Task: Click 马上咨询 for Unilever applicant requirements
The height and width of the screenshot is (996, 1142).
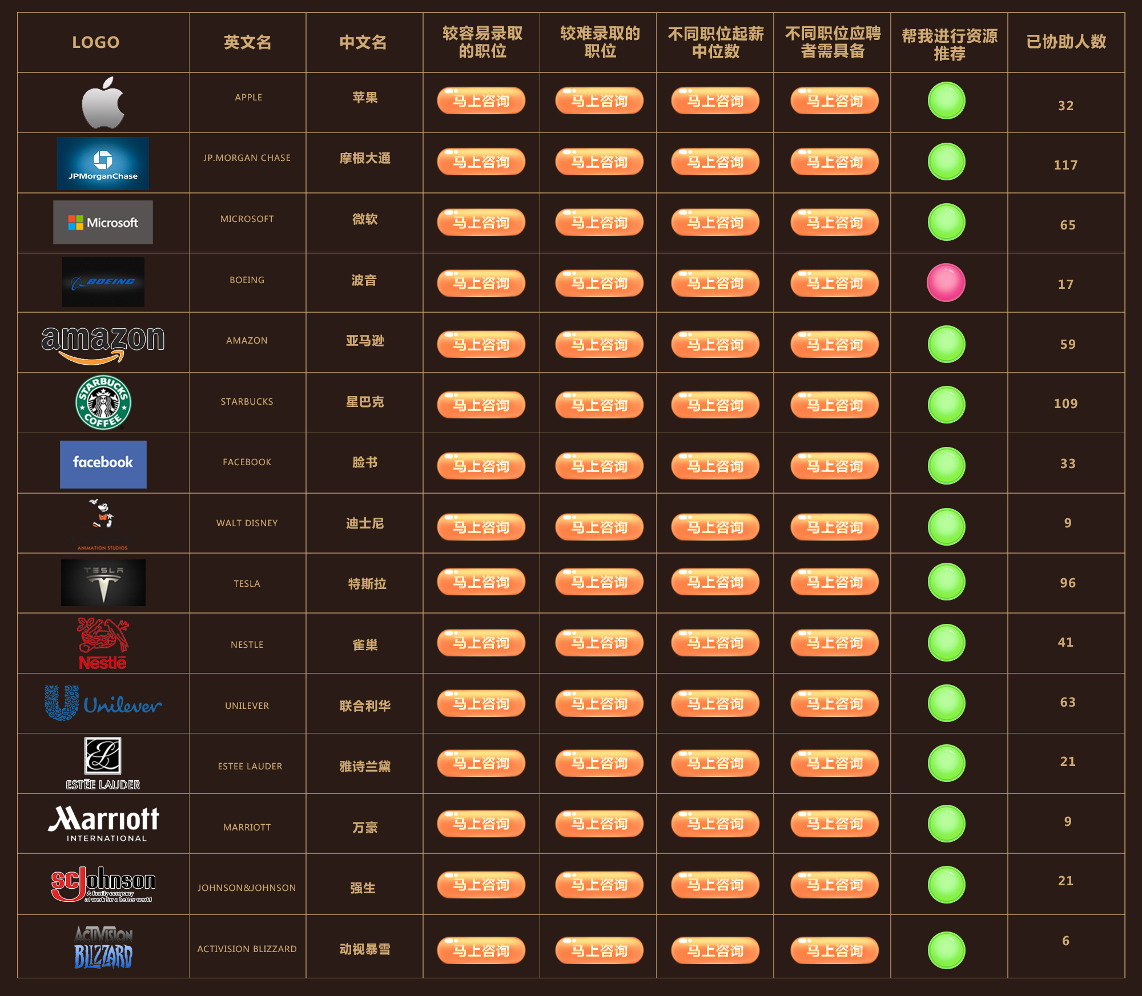Action: click(835, 704)
